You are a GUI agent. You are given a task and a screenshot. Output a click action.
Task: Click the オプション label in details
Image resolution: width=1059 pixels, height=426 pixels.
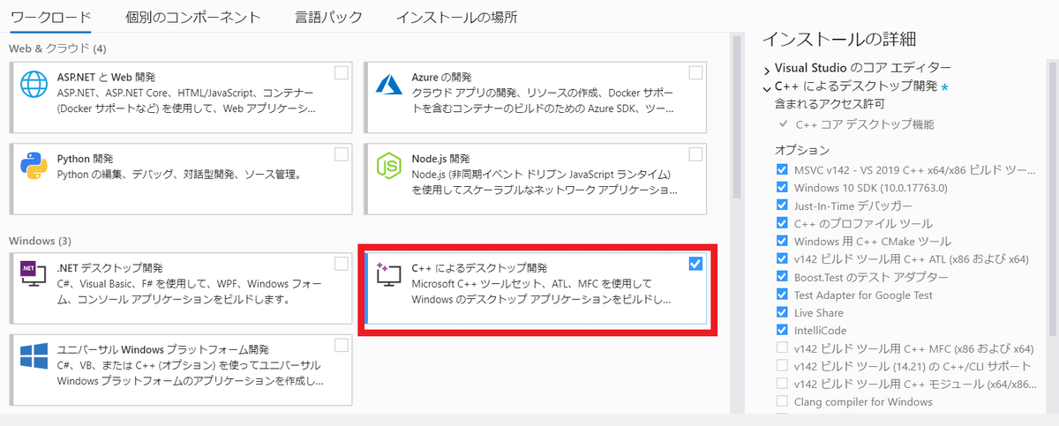pos(802,150)
